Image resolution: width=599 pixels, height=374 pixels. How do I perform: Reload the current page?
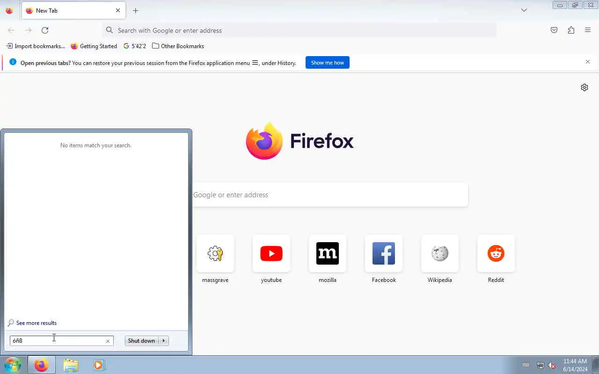click(x=45, y=30)
